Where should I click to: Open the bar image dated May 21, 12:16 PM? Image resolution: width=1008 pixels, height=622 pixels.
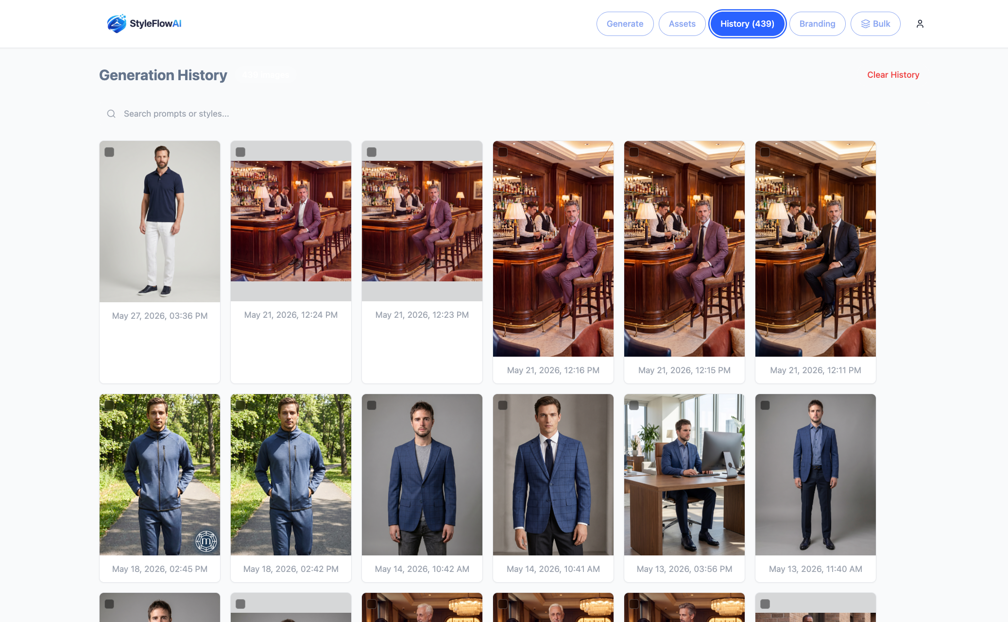(553, 249)
